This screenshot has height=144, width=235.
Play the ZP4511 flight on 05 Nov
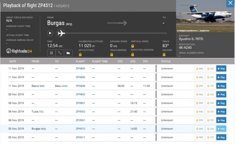coord(221,137)
